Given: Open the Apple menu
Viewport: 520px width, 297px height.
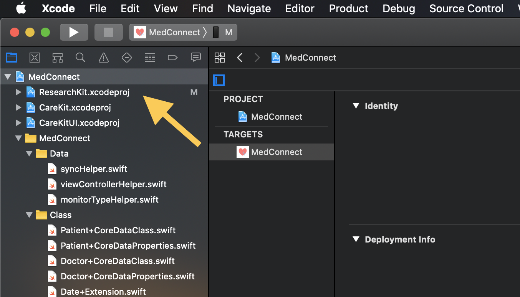Looking at the screenshot, I should pyautogui.click(x=21, y=8).
